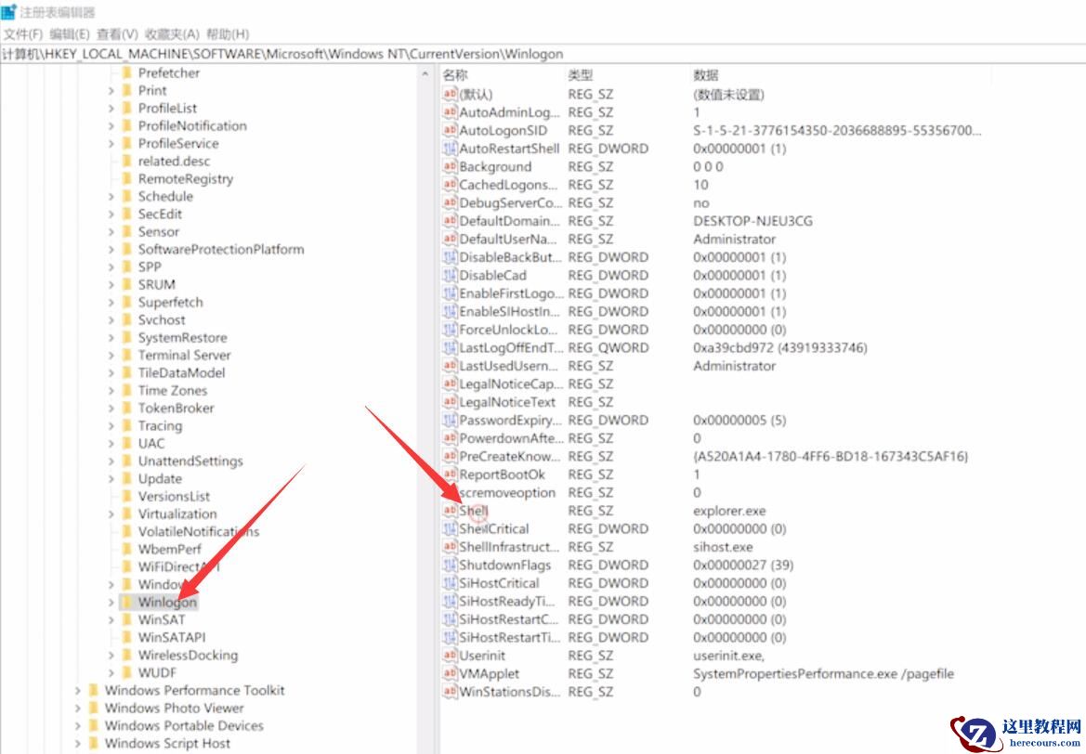Screen dimensions: 1086x754
Task: Click the sihost.exe data cell
Action: (x=723, y=547)
